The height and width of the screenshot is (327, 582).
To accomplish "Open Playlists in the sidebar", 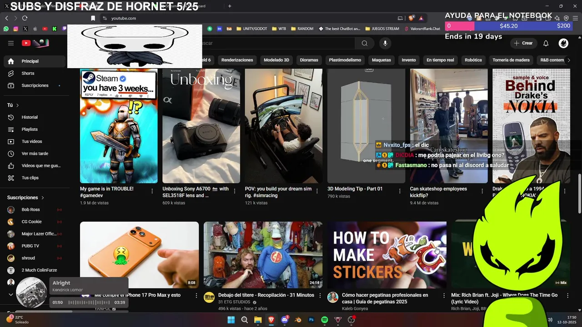I will (x=35, y=129).
